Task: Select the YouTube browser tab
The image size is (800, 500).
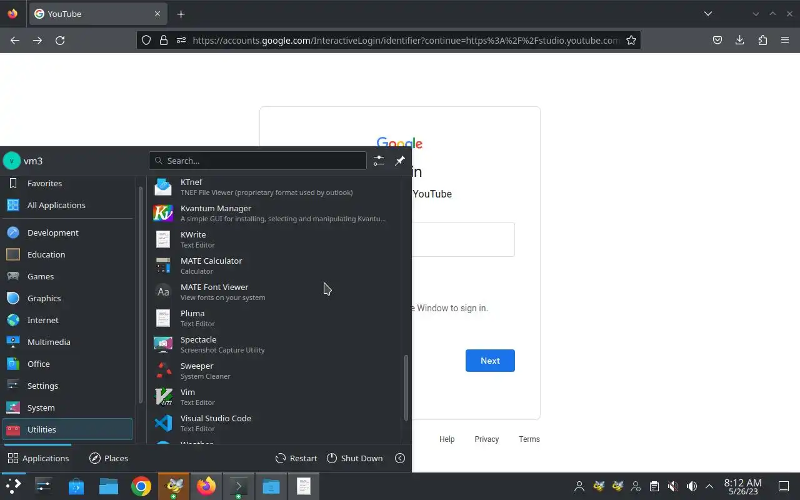Action: click(97, 14)
